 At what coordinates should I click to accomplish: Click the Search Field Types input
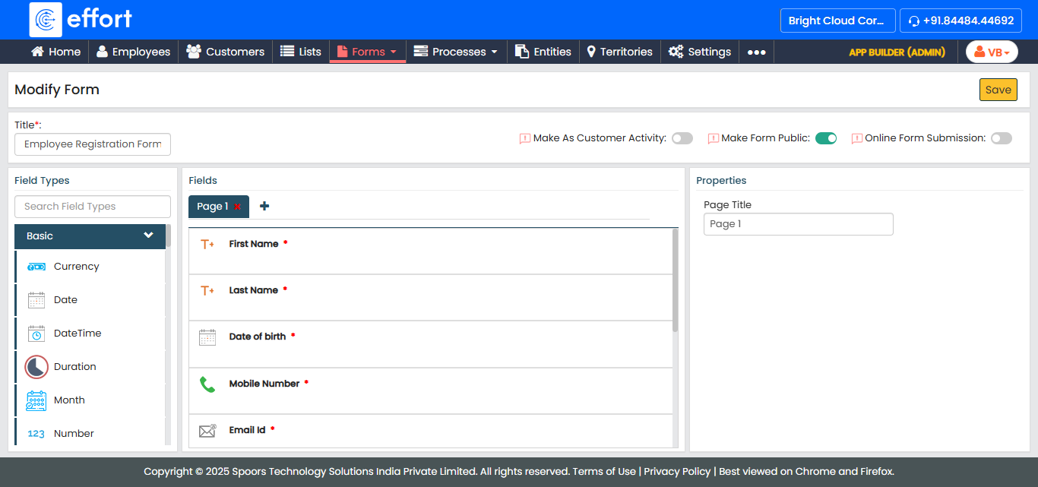[93, 206]
